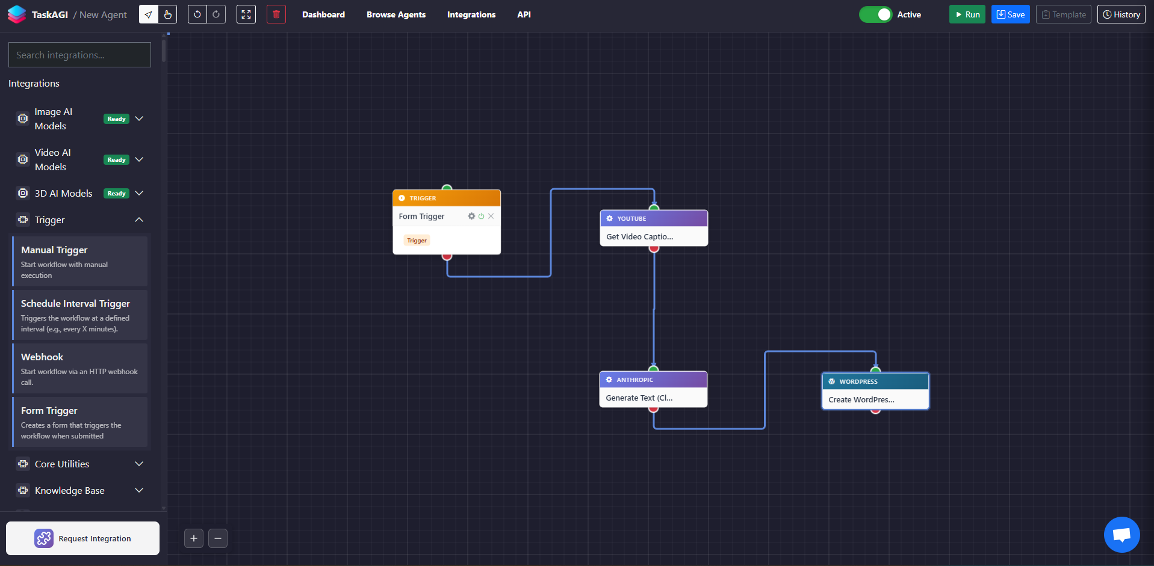Open the chat support bubble
This screenshot has height=566, width=1154.
(1121, 535)
